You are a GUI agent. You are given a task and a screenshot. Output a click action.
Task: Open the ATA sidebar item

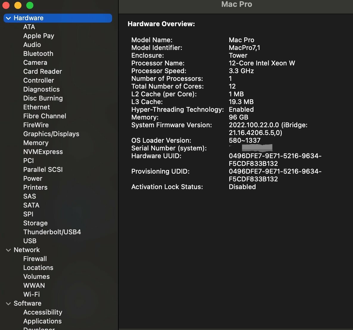(x=29, y=27)
